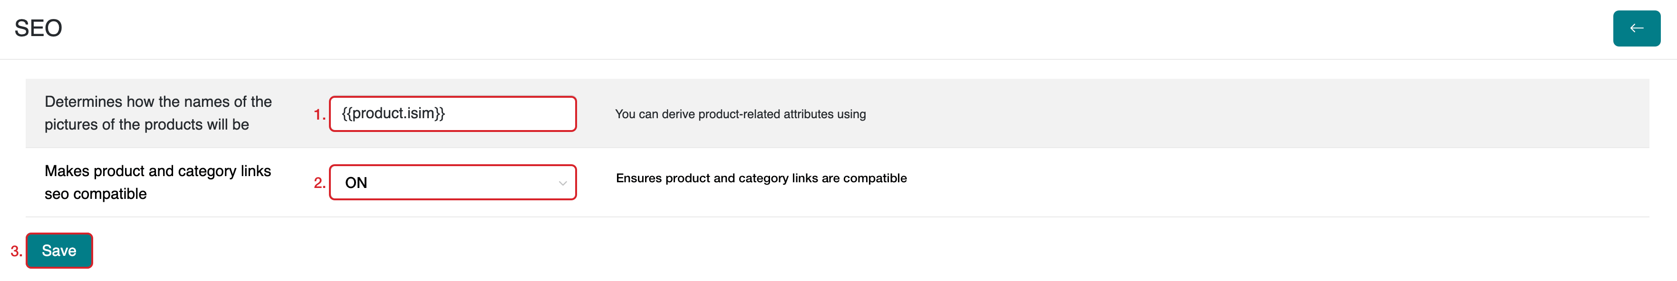Click 'pictures of the products will be' text
The width and height of the screenshot is (1677, 281).
[146, 125]
